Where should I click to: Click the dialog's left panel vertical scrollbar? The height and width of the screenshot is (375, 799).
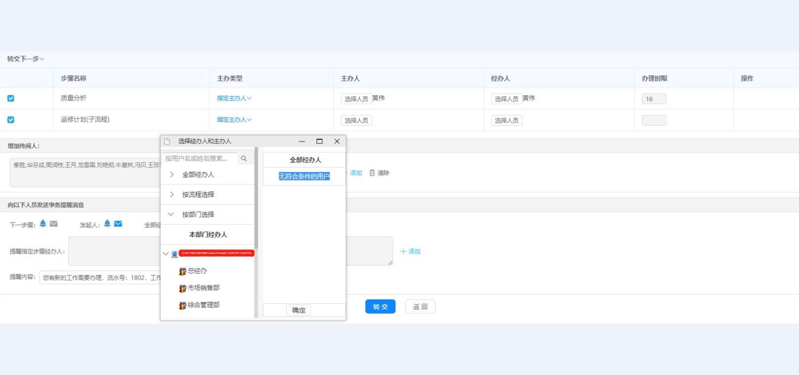256,198
